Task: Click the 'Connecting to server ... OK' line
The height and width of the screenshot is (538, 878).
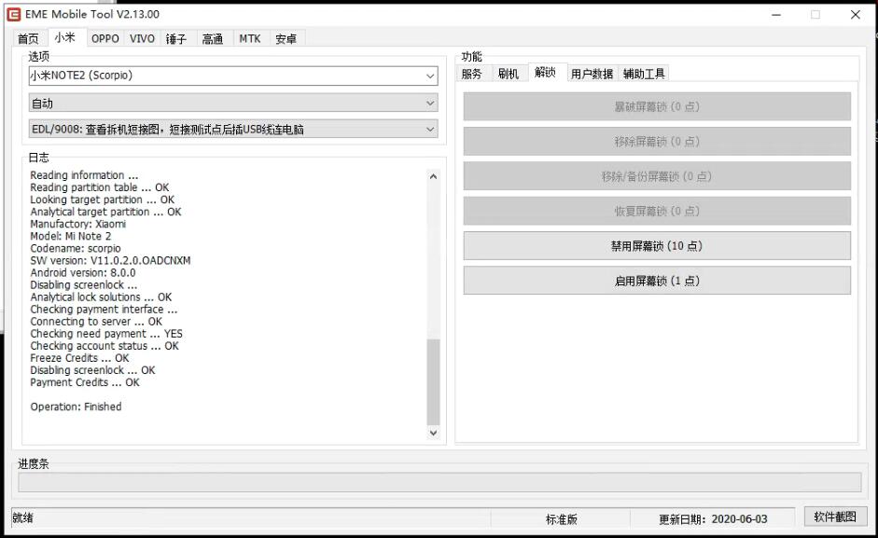Action: click(x=96, y=322)
